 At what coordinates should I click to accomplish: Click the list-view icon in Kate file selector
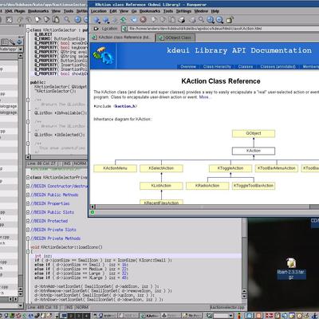(5, 42)
